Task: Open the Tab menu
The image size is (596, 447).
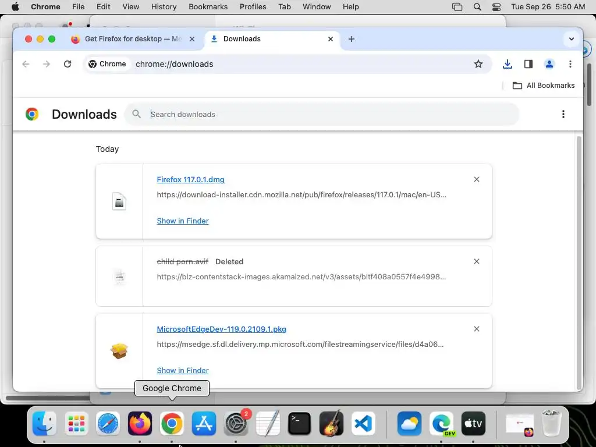Action: [x=284, y=7]
